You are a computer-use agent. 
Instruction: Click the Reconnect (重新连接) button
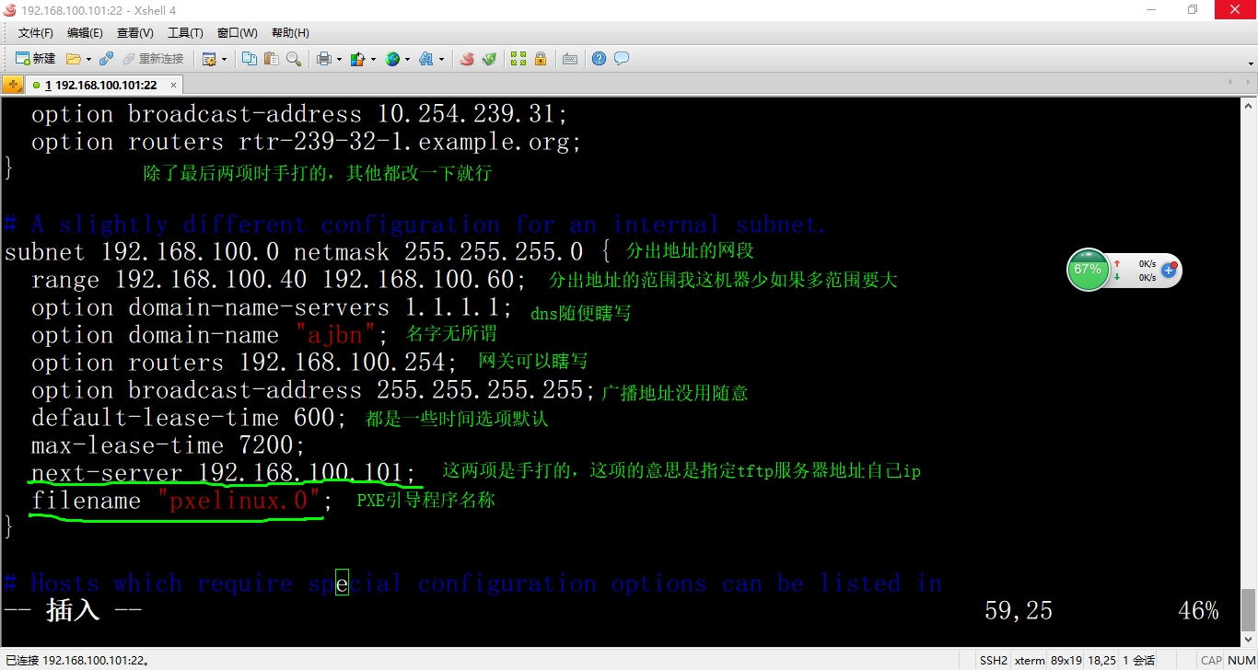[x=153, y=59]
